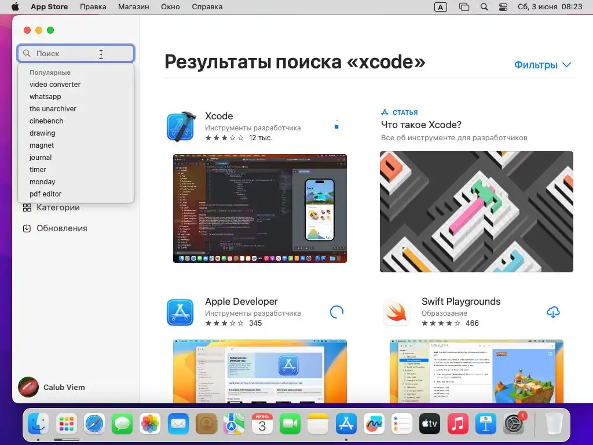Open Messages from the Dock
593x445 pixels.
(x=122, y=424)
